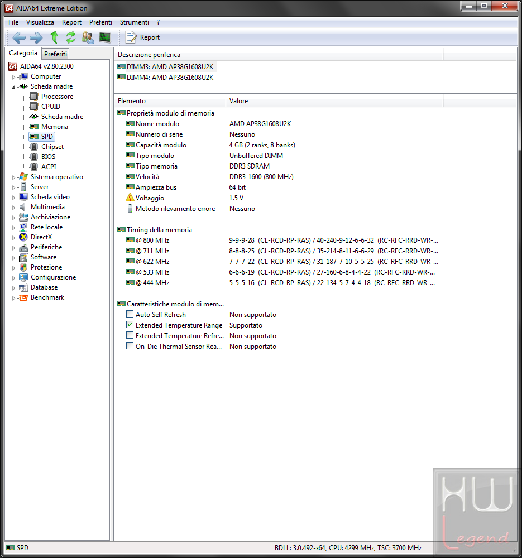Click the Multimedia speaker icon

(x=23, y=207)
